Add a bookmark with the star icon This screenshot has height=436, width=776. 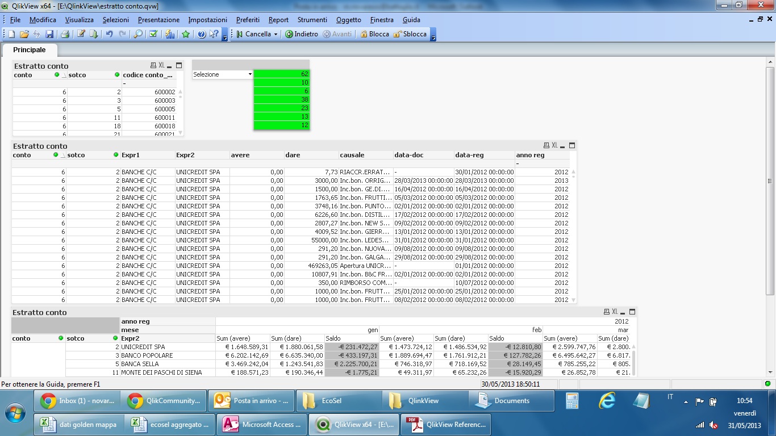tap(186, 34)
